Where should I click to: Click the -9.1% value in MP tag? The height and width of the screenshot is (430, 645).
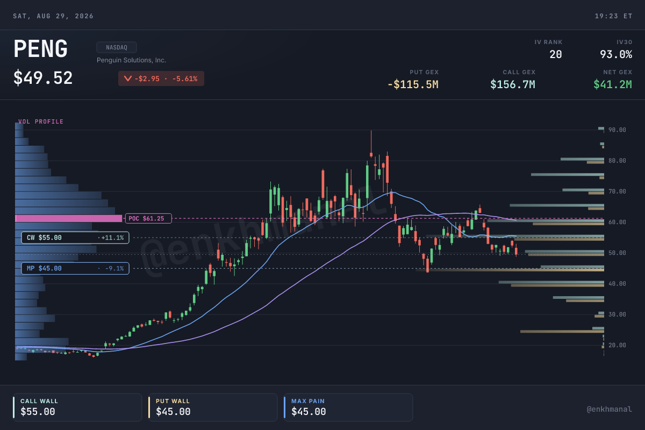pyautogui.click(x=114, y=268)
